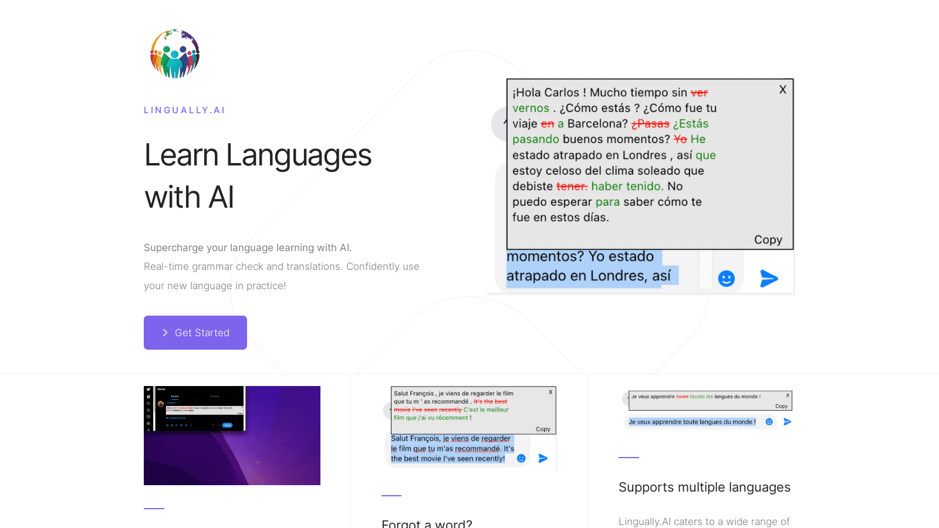
Task: Click emoji icon beside 'Je veux apprendre' input
Action: pyautogui.click(x=769, y=422)
